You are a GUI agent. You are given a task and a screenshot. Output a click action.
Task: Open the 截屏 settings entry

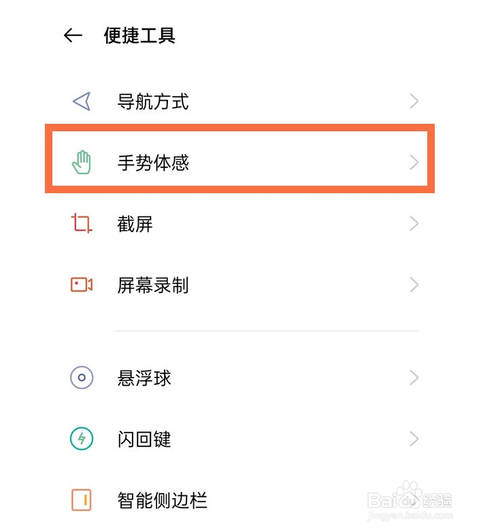pos(239,224)
